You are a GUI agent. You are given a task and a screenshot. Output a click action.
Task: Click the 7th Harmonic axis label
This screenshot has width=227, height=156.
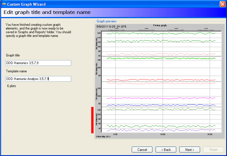[97, 94]
